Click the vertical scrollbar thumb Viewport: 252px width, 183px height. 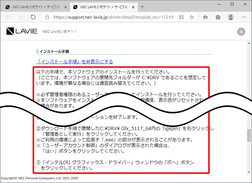[249, 135]
